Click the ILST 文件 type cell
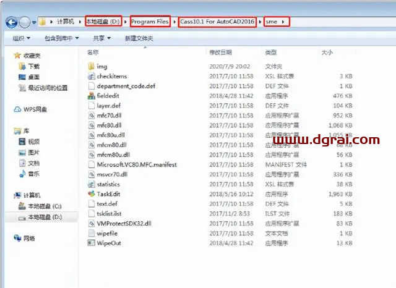This screenshot has width=396, height=288. click(x=277, y=214)
